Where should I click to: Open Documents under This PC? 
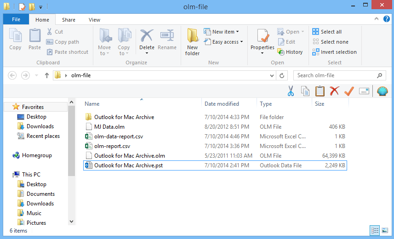click(x=40, y=194)
